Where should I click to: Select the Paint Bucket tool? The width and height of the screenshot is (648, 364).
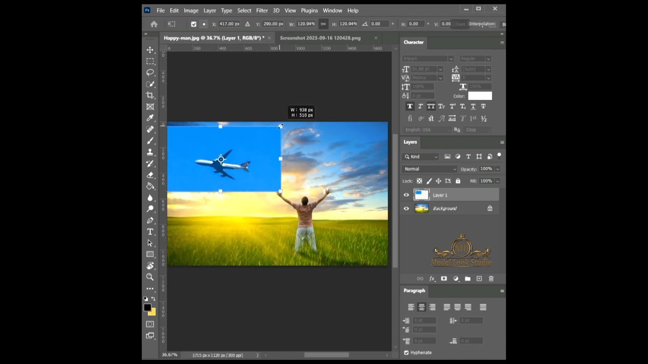150,186
